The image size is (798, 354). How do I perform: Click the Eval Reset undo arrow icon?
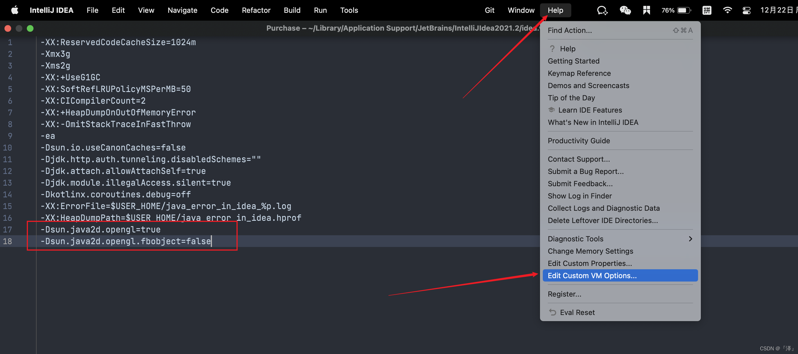[x=552, y=312]
